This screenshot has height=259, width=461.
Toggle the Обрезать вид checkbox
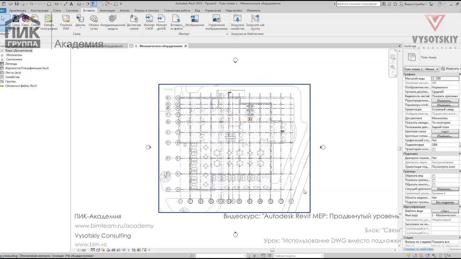point(434,176)
